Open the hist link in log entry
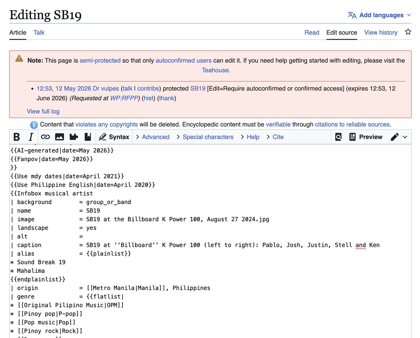Screen dimensions: 420x338 click(149, 98)
